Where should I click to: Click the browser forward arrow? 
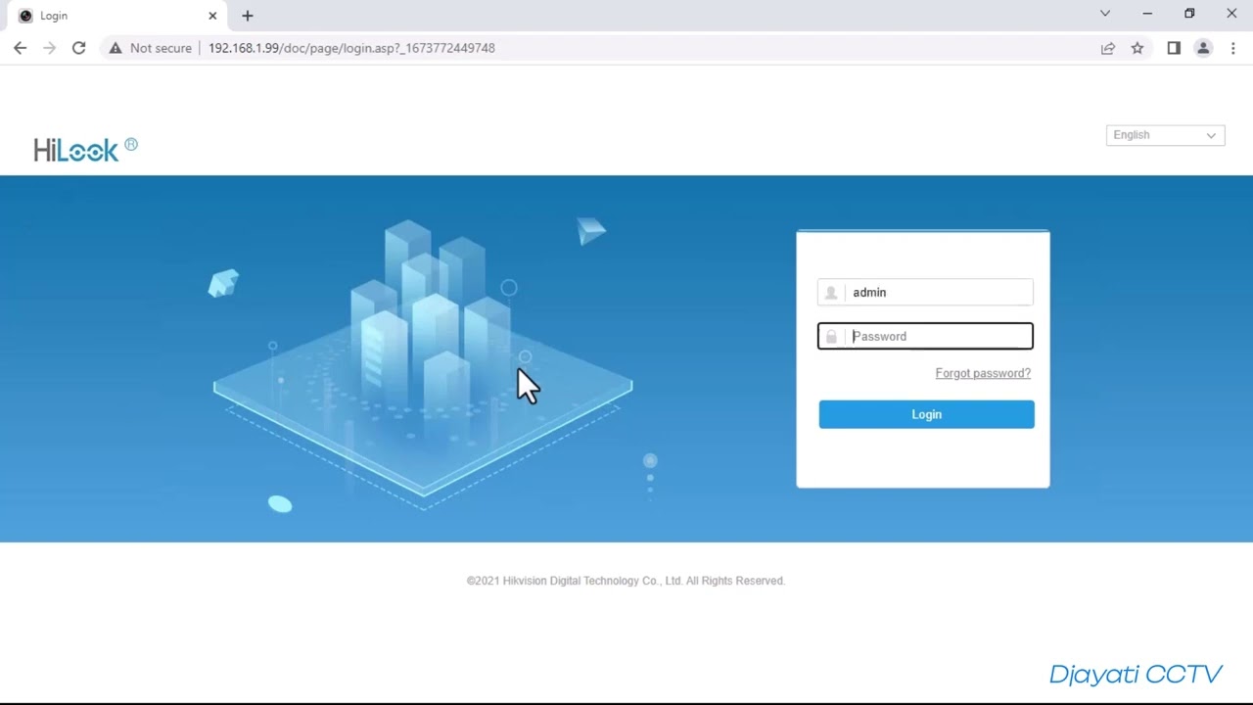49,48
